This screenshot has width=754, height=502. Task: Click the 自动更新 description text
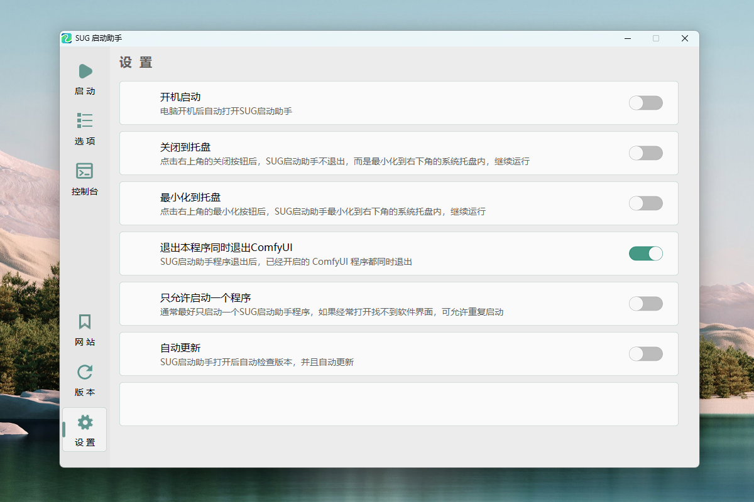click(x=256, y=363)
